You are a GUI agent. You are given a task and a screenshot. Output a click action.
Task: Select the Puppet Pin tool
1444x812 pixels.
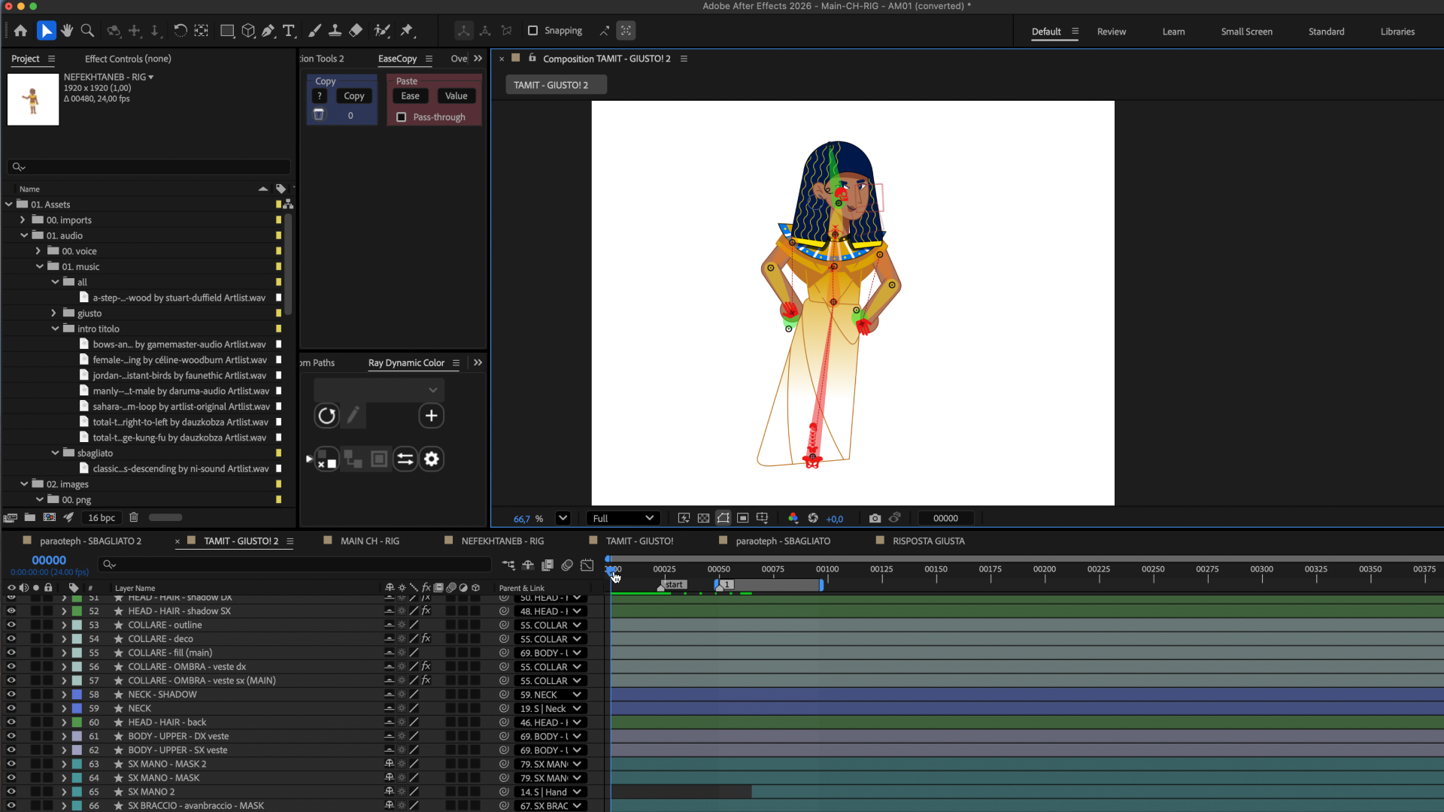point(407,31)
